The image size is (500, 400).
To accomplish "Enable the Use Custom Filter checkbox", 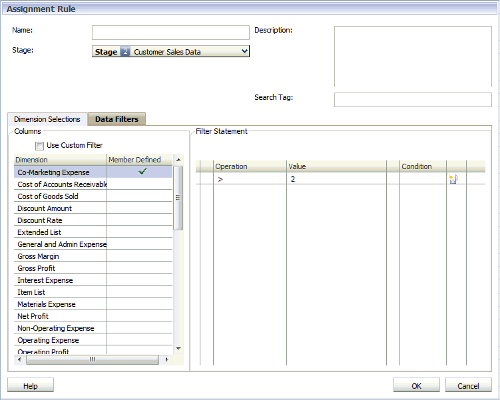I will [x=39, y=146].
